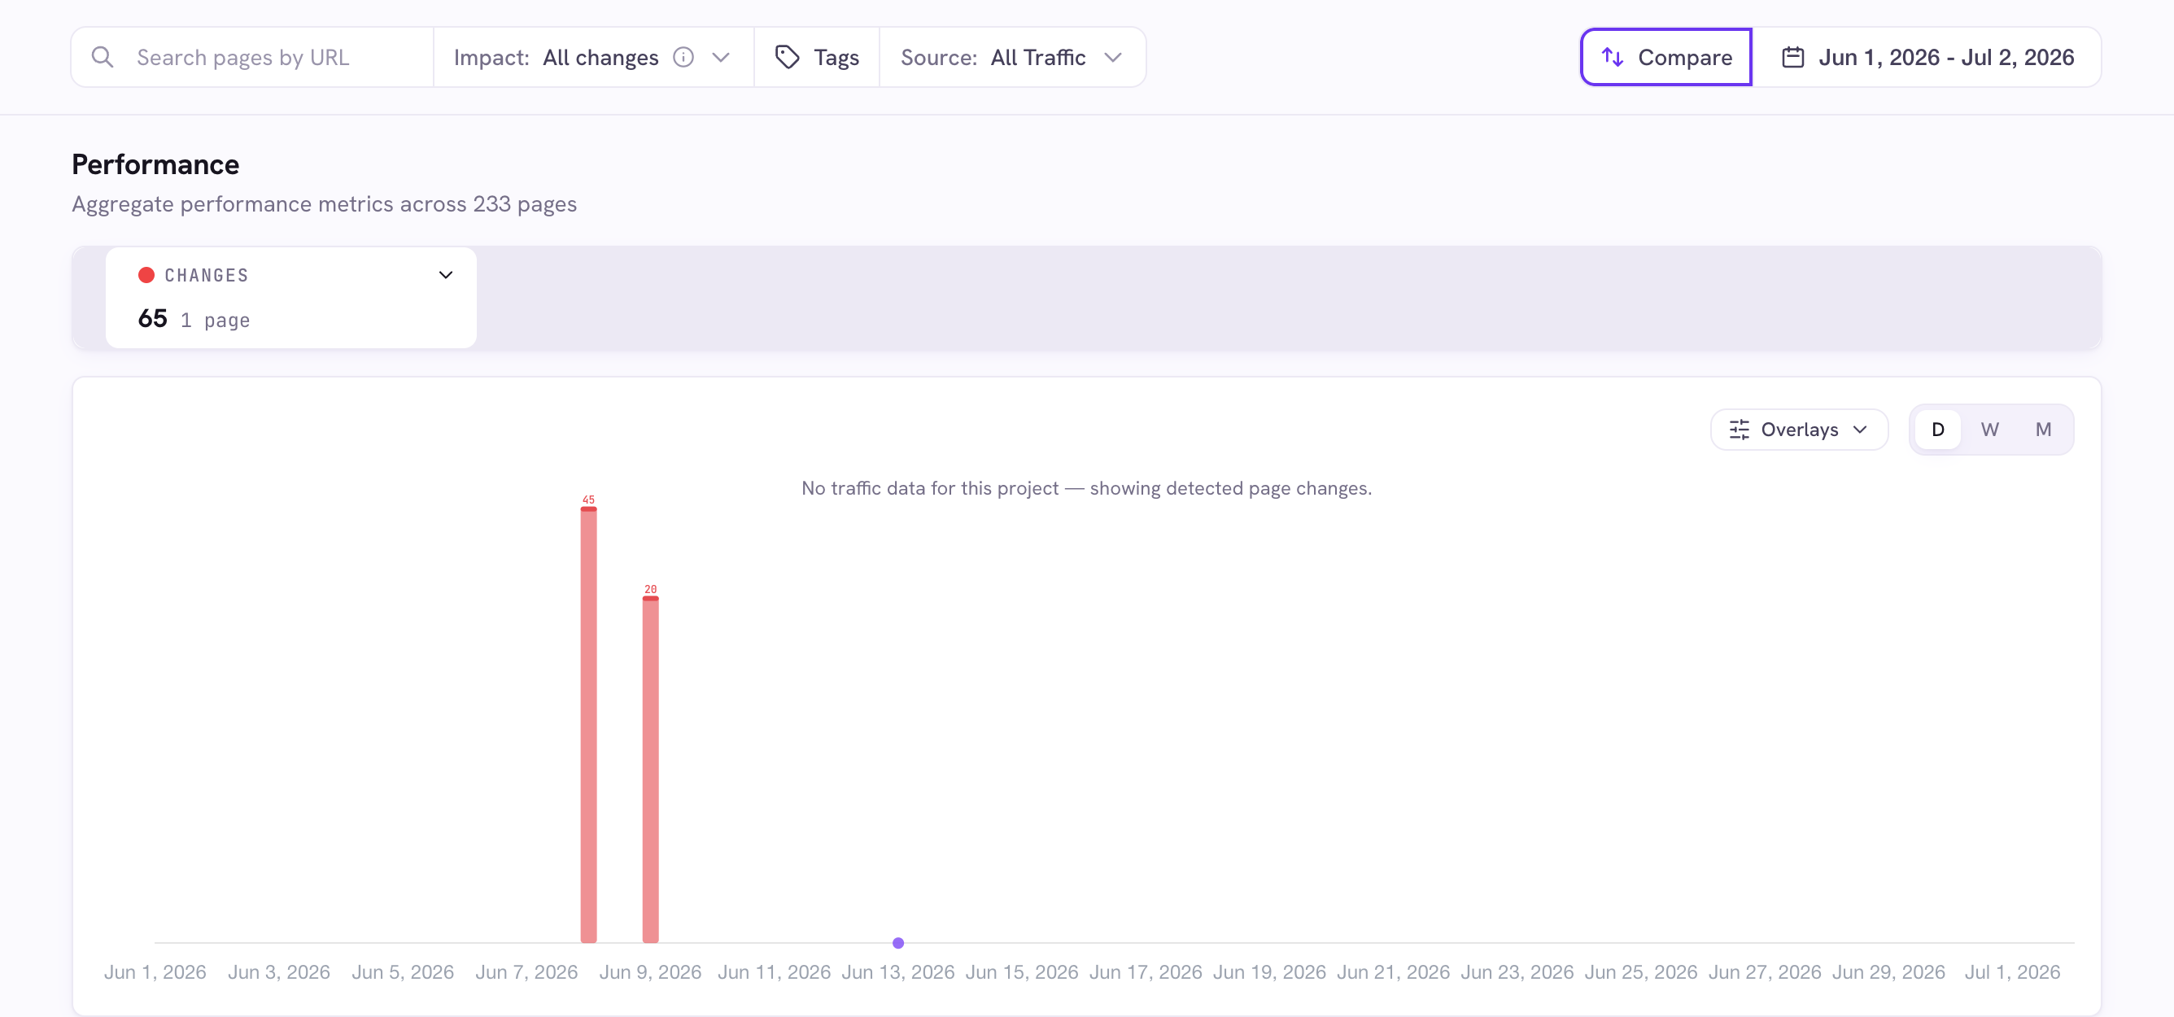Click the calendar icon

click(x=1792, y=58)
